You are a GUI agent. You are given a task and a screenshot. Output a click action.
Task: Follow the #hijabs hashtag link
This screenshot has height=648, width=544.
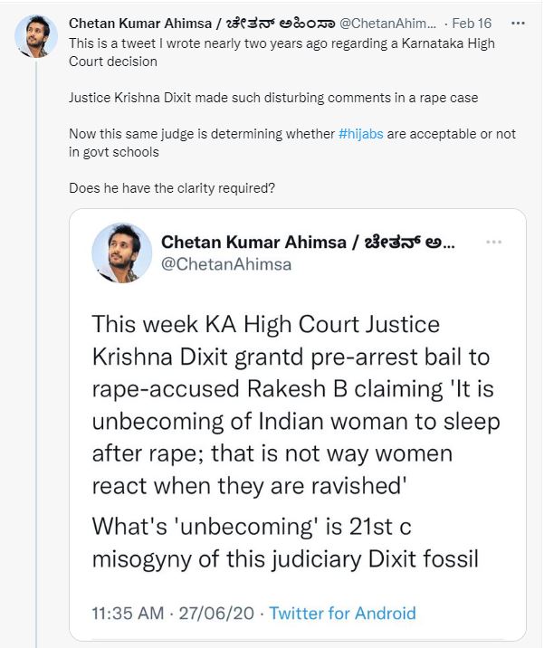tap(361, 134)
